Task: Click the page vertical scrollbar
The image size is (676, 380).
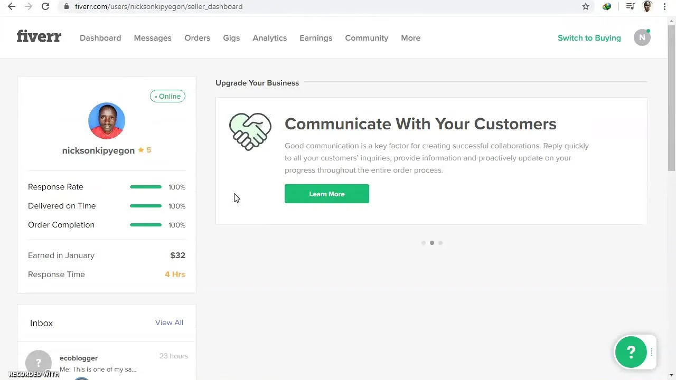Action: pos(672,98)
